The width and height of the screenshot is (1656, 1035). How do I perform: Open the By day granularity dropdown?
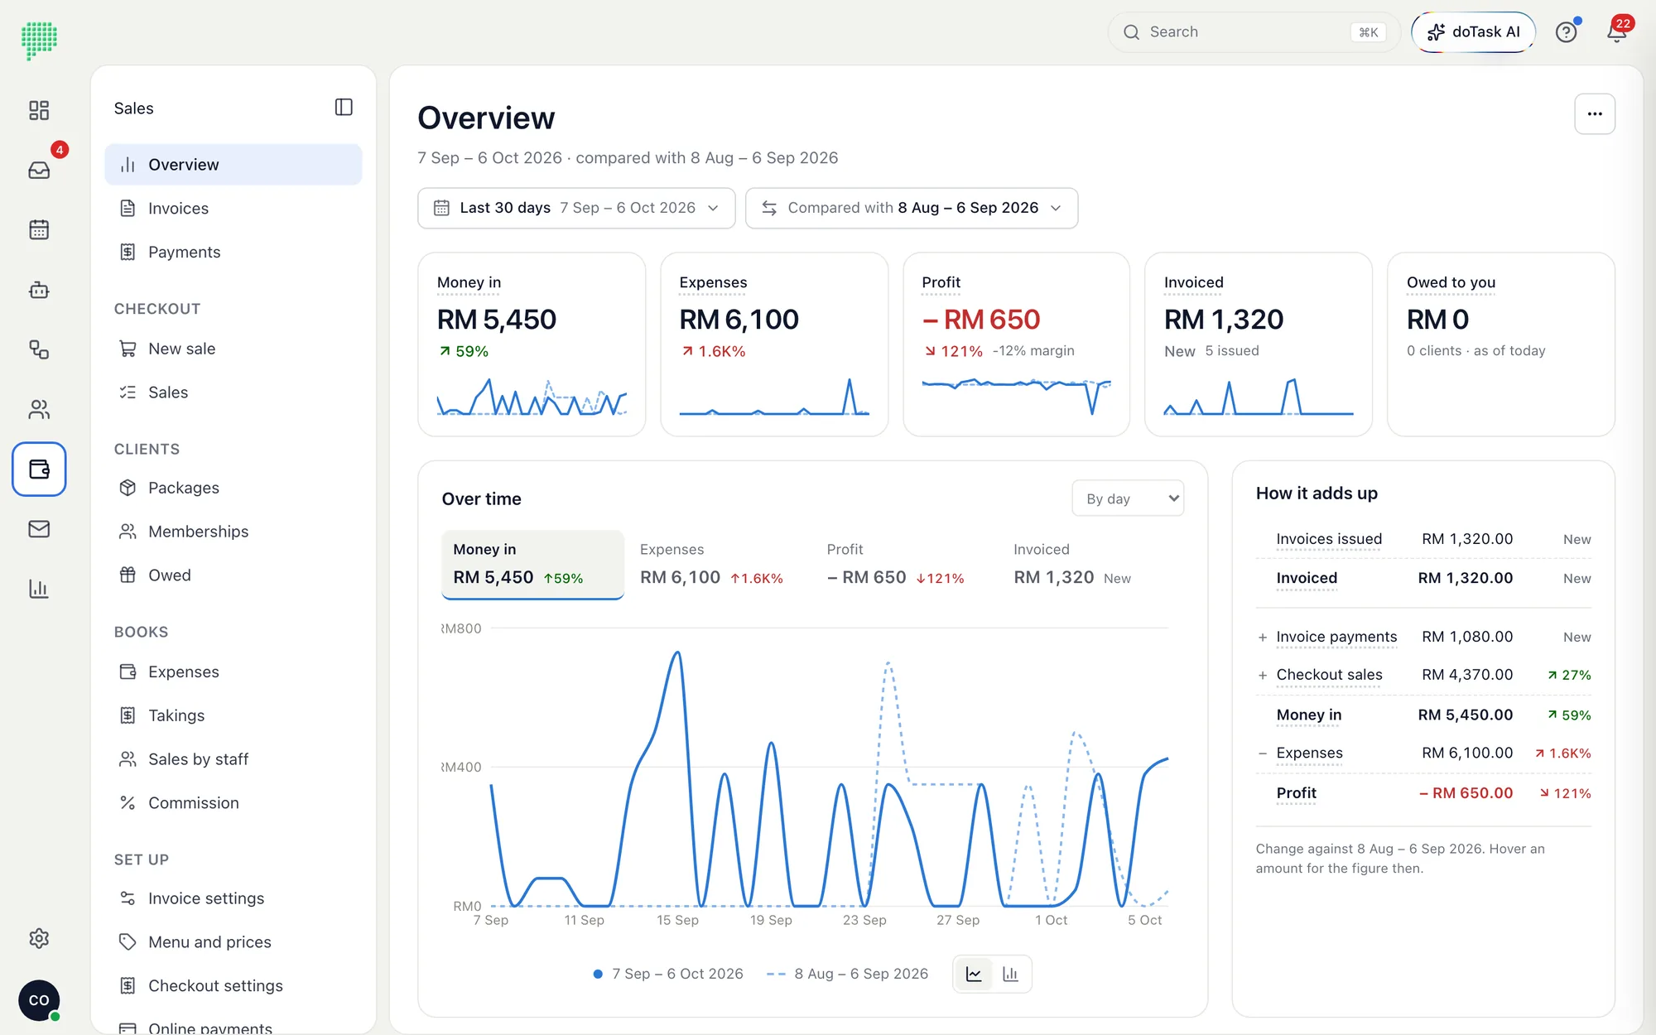point(1128,498)
